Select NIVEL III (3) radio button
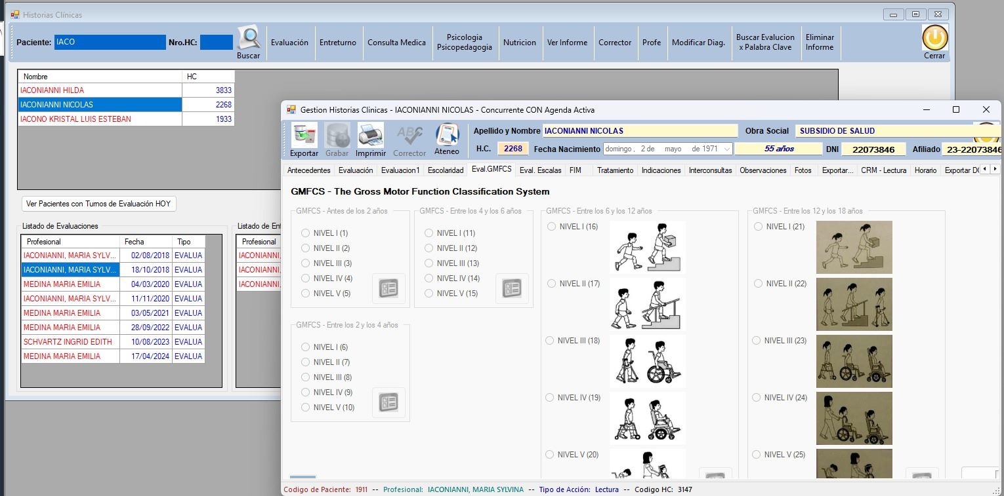 click(305, 263)
